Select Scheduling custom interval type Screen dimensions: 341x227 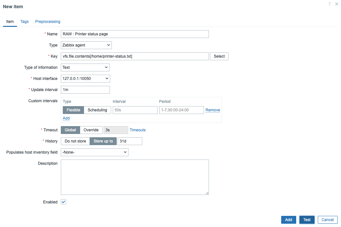click(x=97, y=110)
